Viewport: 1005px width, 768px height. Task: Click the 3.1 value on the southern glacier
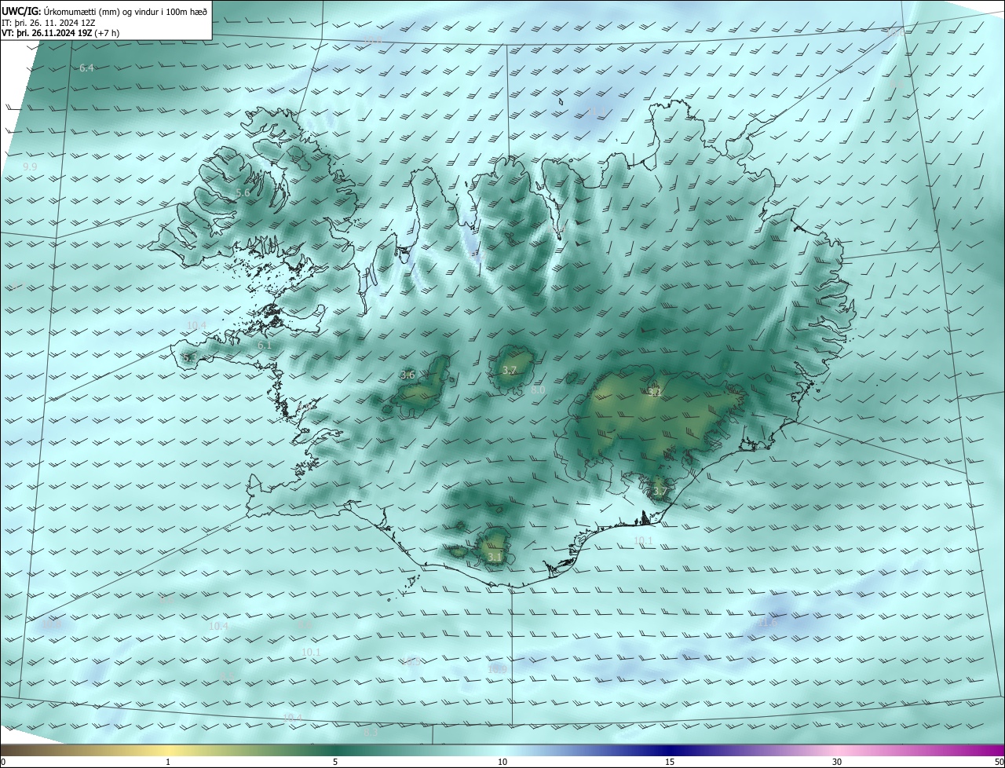[494, 557]
